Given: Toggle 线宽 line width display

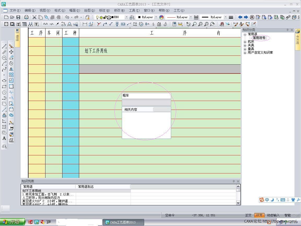Looking at the screenshot, I should pyautogui.click(x=259, y=215).
